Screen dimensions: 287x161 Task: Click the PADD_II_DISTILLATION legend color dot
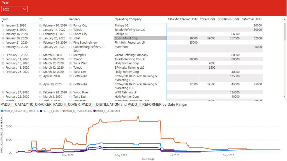point(64,111)
